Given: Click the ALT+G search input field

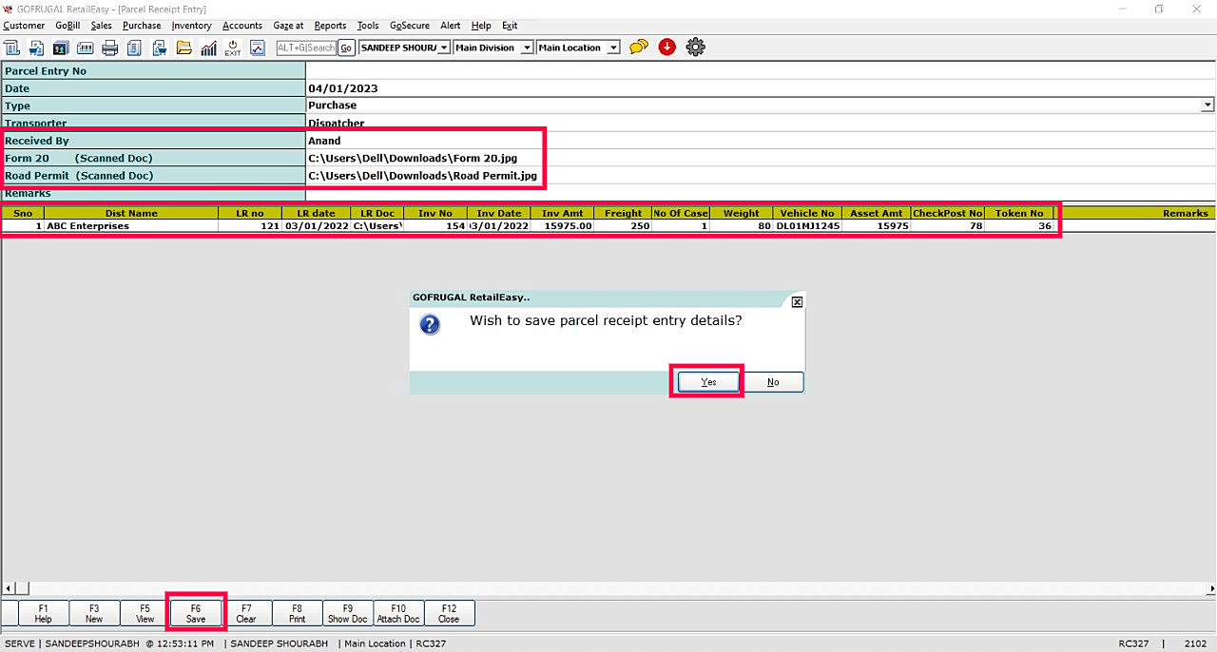Looking at the screenshot, I should coord(306,48).
